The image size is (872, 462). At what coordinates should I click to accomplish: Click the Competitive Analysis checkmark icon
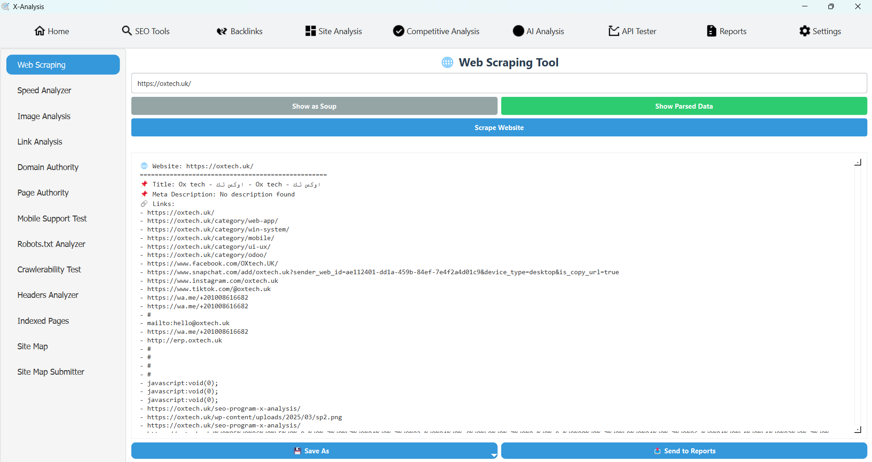click(x=399, y=31)
